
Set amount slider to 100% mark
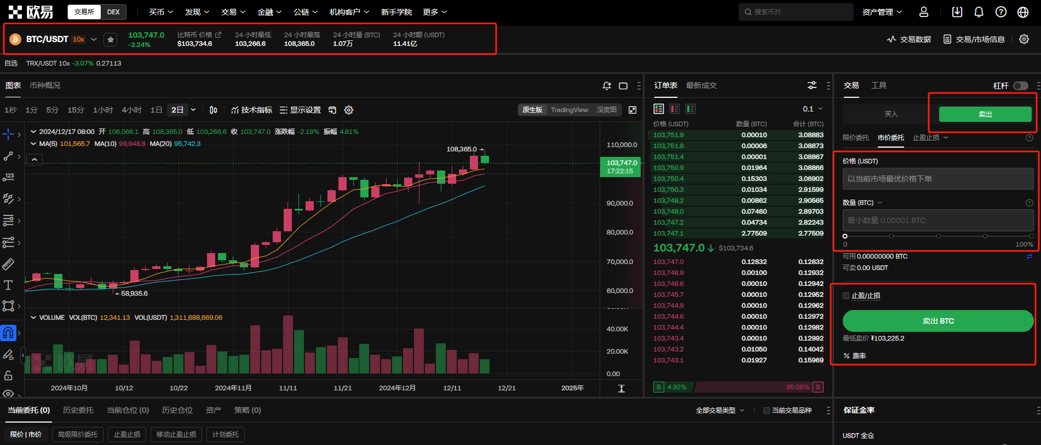[1032, 236]
